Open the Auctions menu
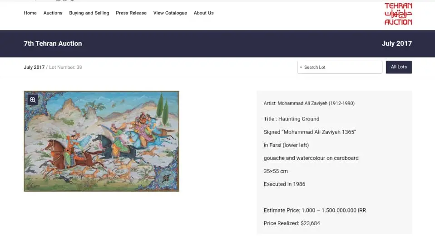This screenshot has height=236, width=435. click(x=53, y=13)
